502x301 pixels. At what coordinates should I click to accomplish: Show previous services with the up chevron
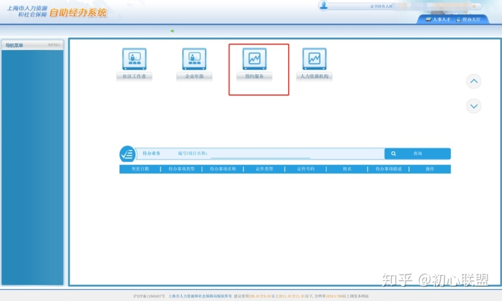pyautogui.click(x=474, y=81)
